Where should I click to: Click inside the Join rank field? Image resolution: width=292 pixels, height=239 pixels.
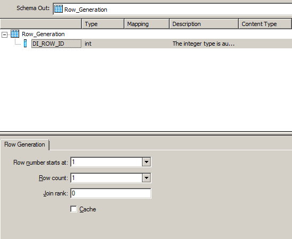point(111,193)
